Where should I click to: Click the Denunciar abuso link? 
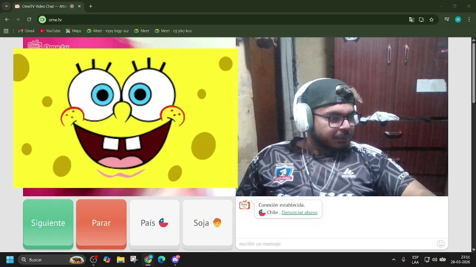299,212
